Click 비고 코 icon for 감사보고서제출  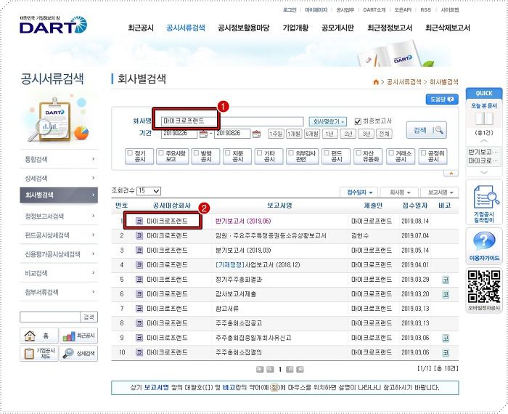(446, 294)
